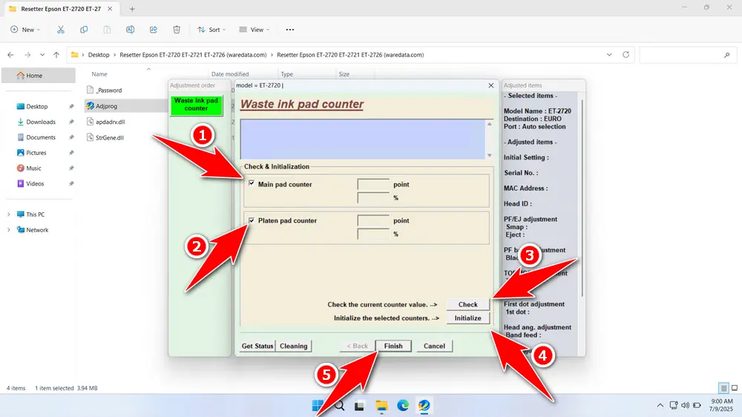This screenshot has height=417, width=742.
Task: Click the Delete trash icon in toolbar
Action: pos(177,30)
